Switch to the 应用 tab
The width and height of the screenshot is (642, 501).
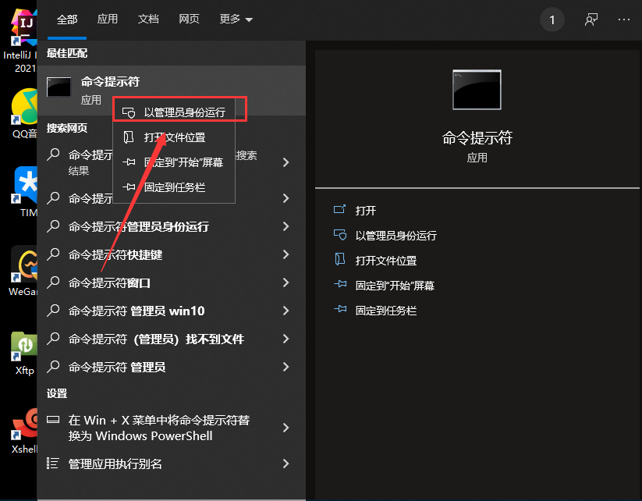click(x=108, y=19)
